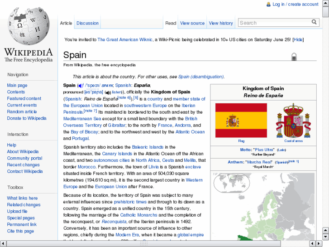Open the Reconquista link
The image size is (329, 247).
point(114,222)
